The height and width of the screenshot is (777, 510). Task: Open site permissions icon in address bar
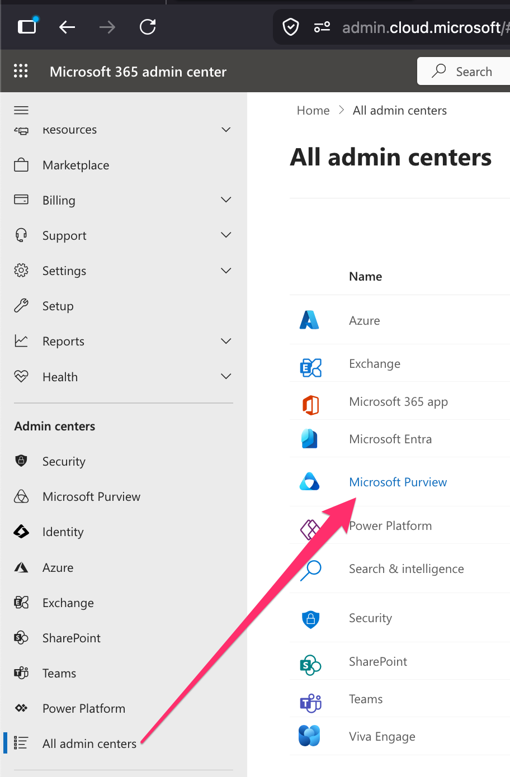coord(322,27)
